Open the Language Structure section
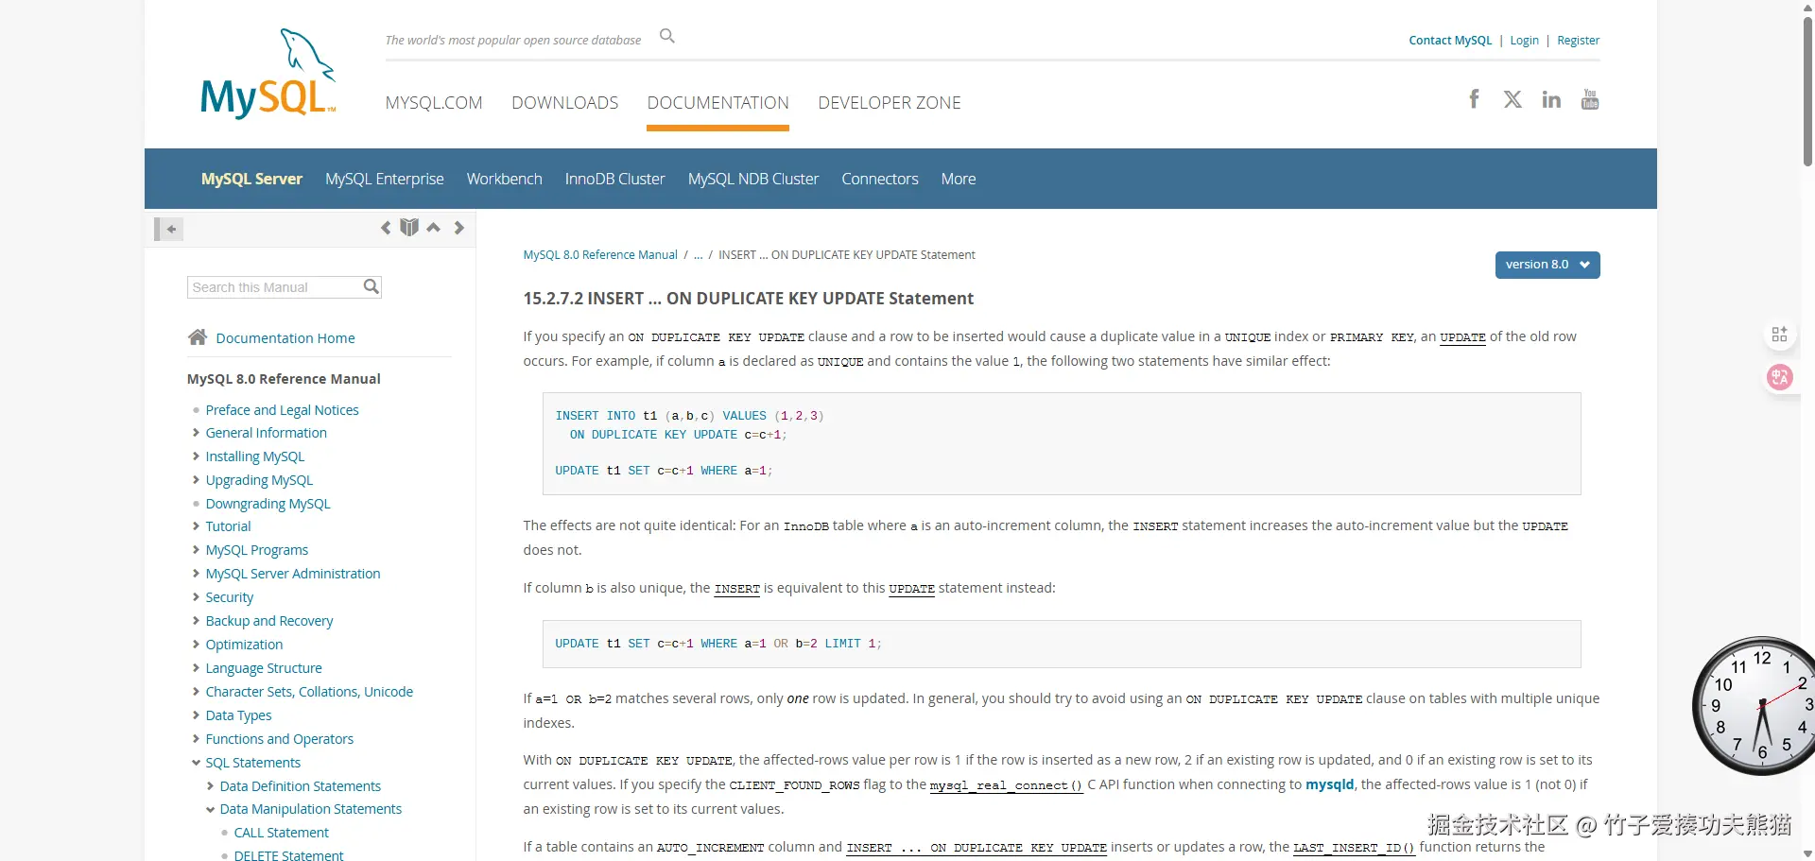This screenshot has width=1815, height=861. [264, 668]
